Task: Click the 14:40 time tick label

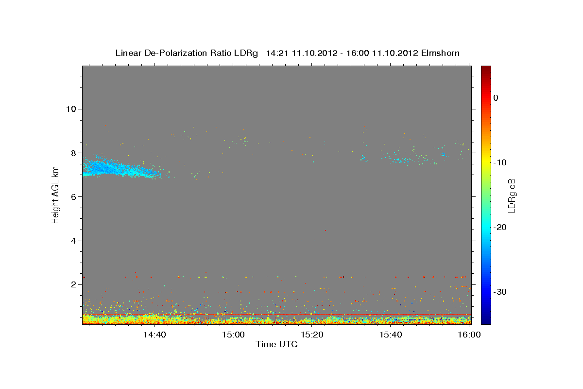Action: click(x=155, y=335)
